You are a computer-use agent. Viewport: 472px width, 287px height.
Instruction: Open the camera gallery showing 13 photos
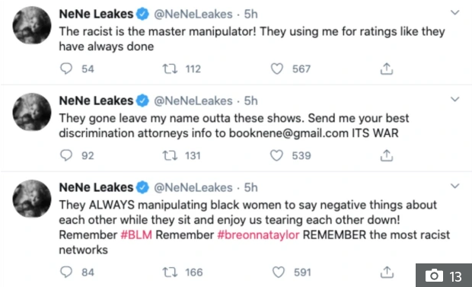[x=444, y=276]
